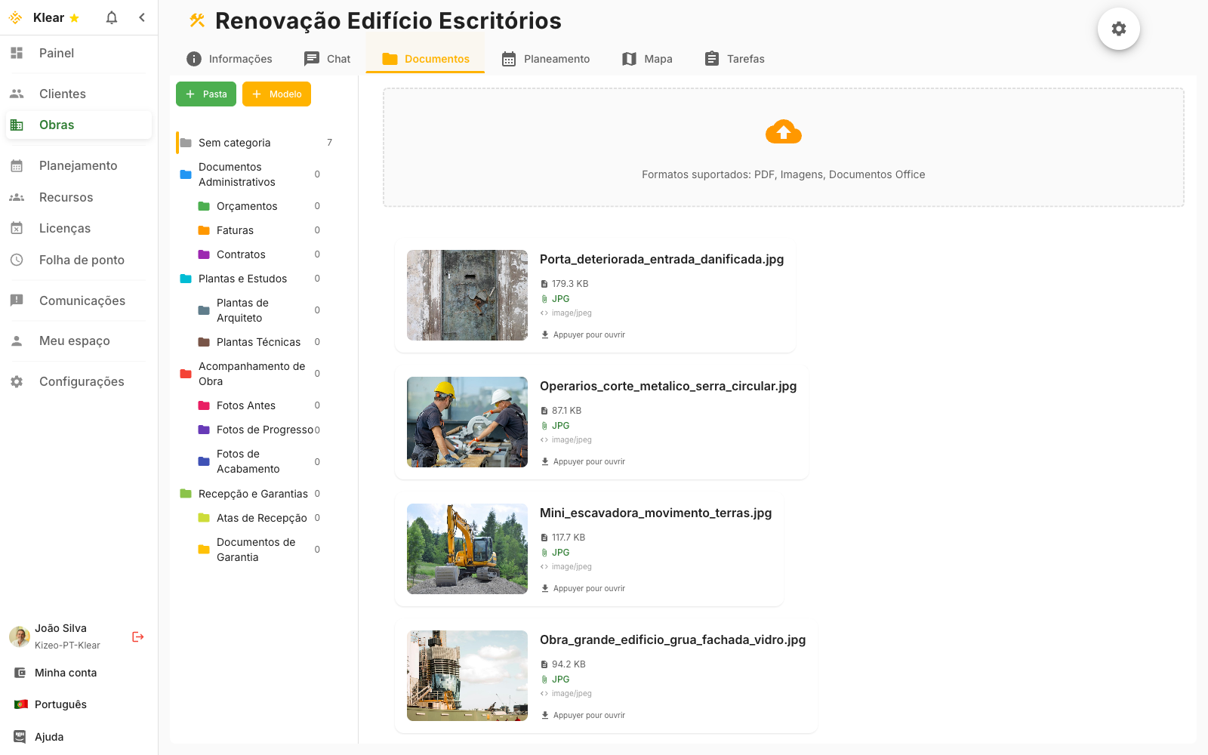This screenshot has height=755, width=1208.
Task: Select the Português language flag
Action: coord(20,704)
